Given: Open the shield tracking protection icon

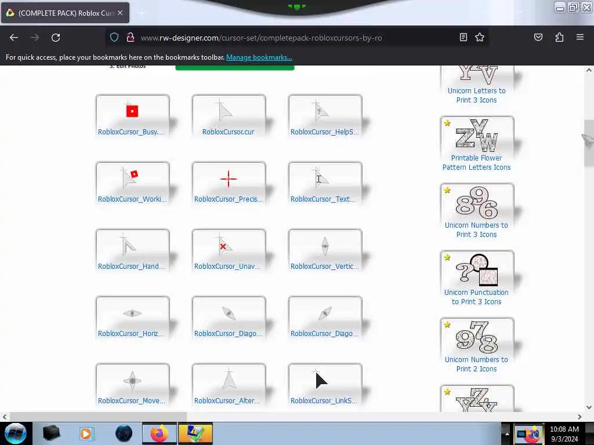Looking at the screenshot, I should (114, 37).
